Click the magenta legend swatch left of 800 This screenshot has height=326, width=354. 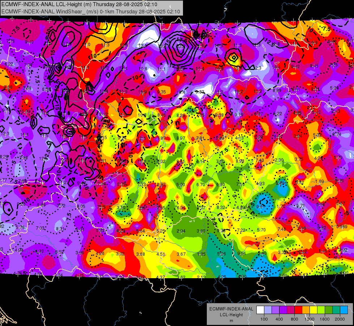tap(291, 310)
